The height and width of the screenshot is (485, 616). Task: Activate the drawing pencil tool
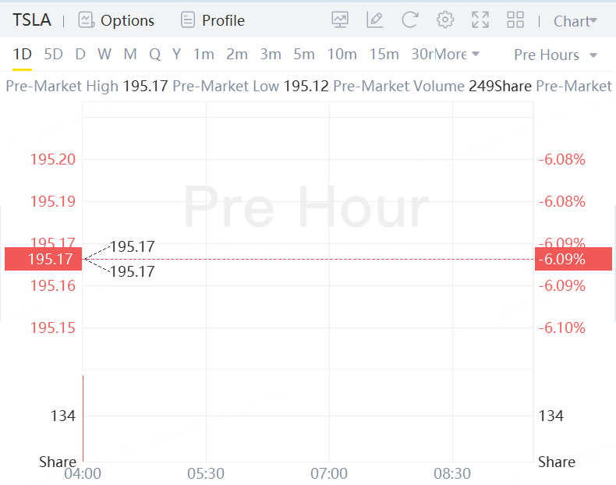click(375, 20)
